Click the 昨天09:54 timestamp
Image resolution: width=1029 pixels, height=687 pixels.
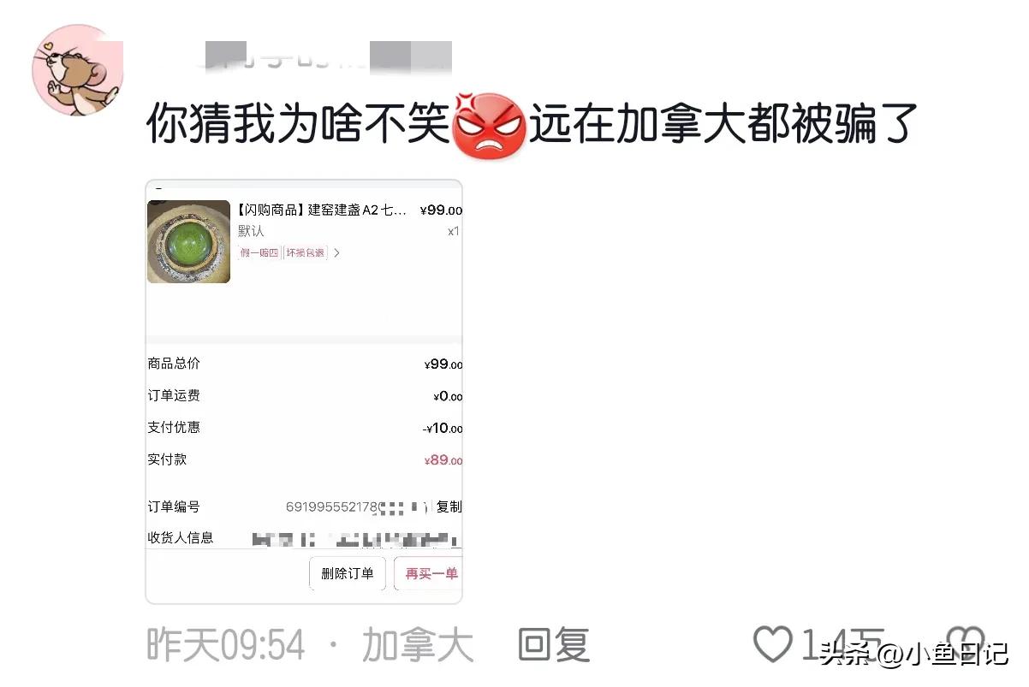(226, 644)
